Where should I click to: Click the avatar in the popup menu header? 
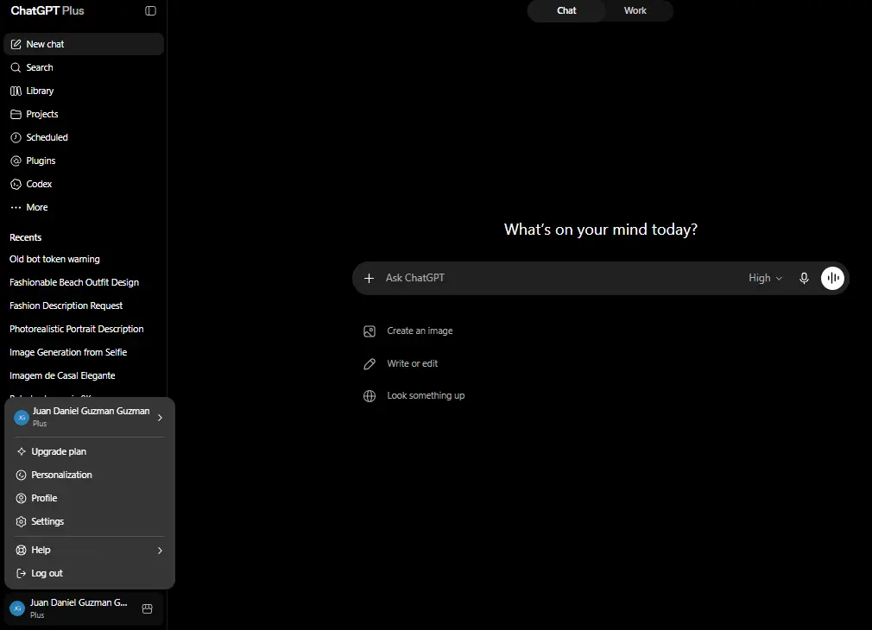[x=21, y=418]
